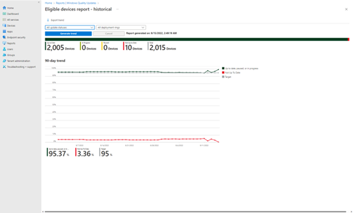Collapse the left navigation pane
Image resolution: width=353 pixels, height=213 pixels.
(x=38, y=2)
